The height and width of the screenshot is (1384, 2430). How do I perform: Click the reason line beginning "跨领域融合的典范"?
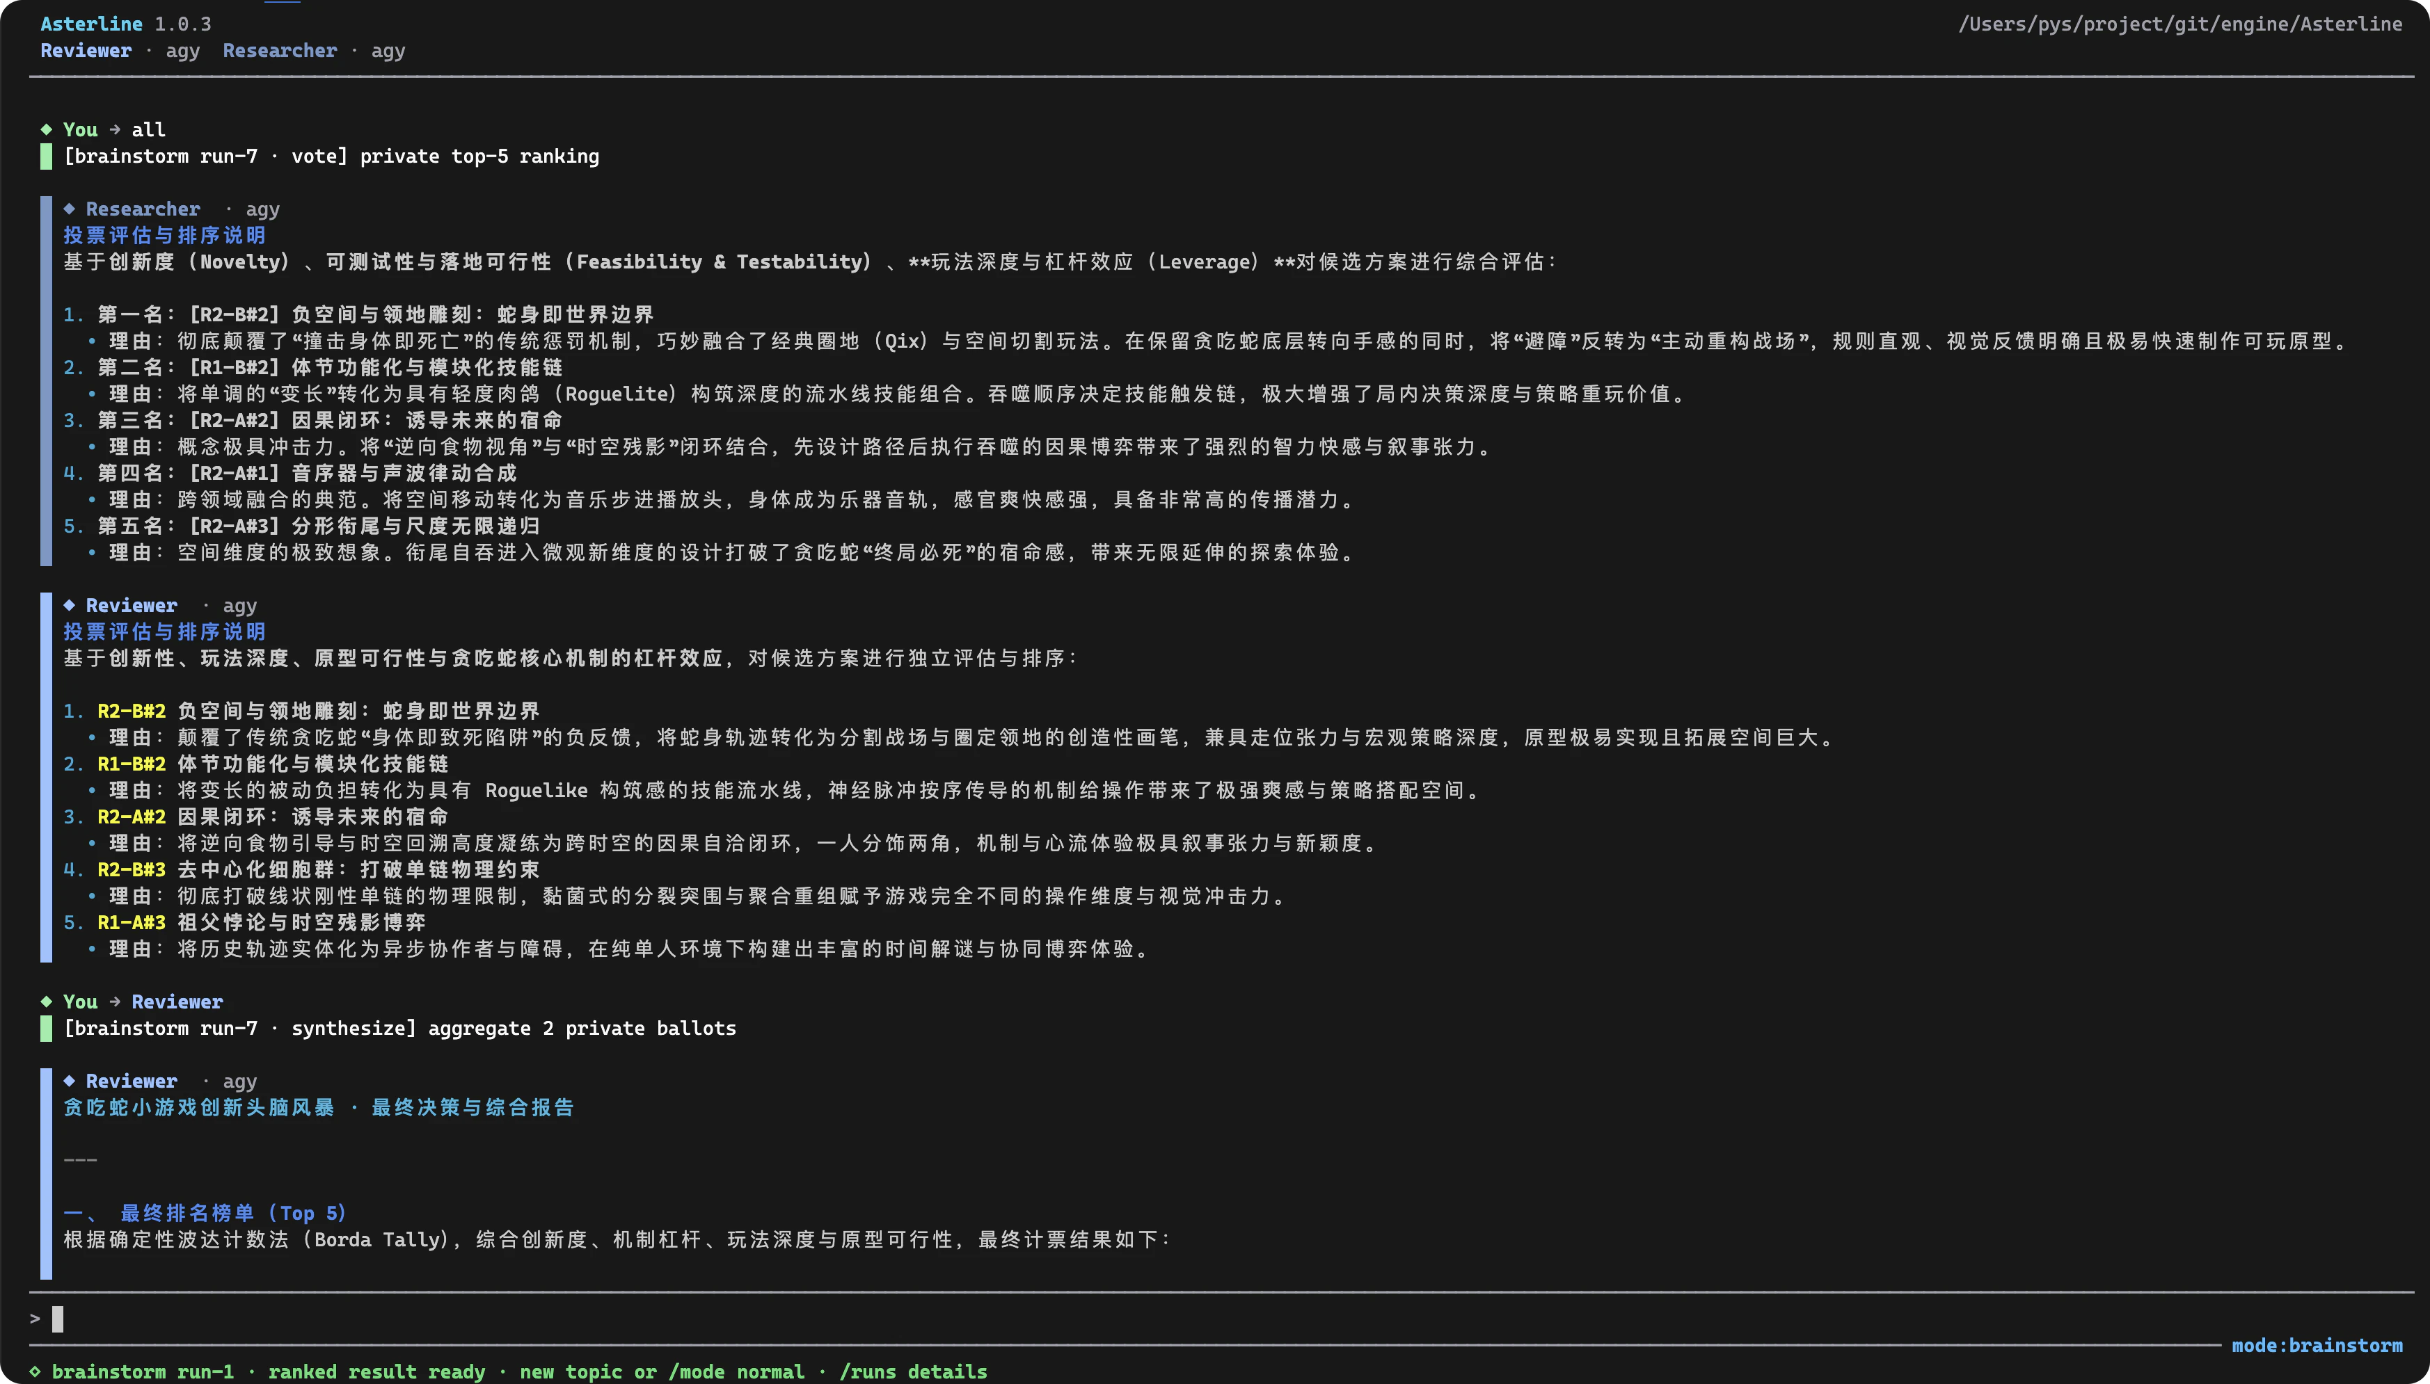[x=732, y=499]
